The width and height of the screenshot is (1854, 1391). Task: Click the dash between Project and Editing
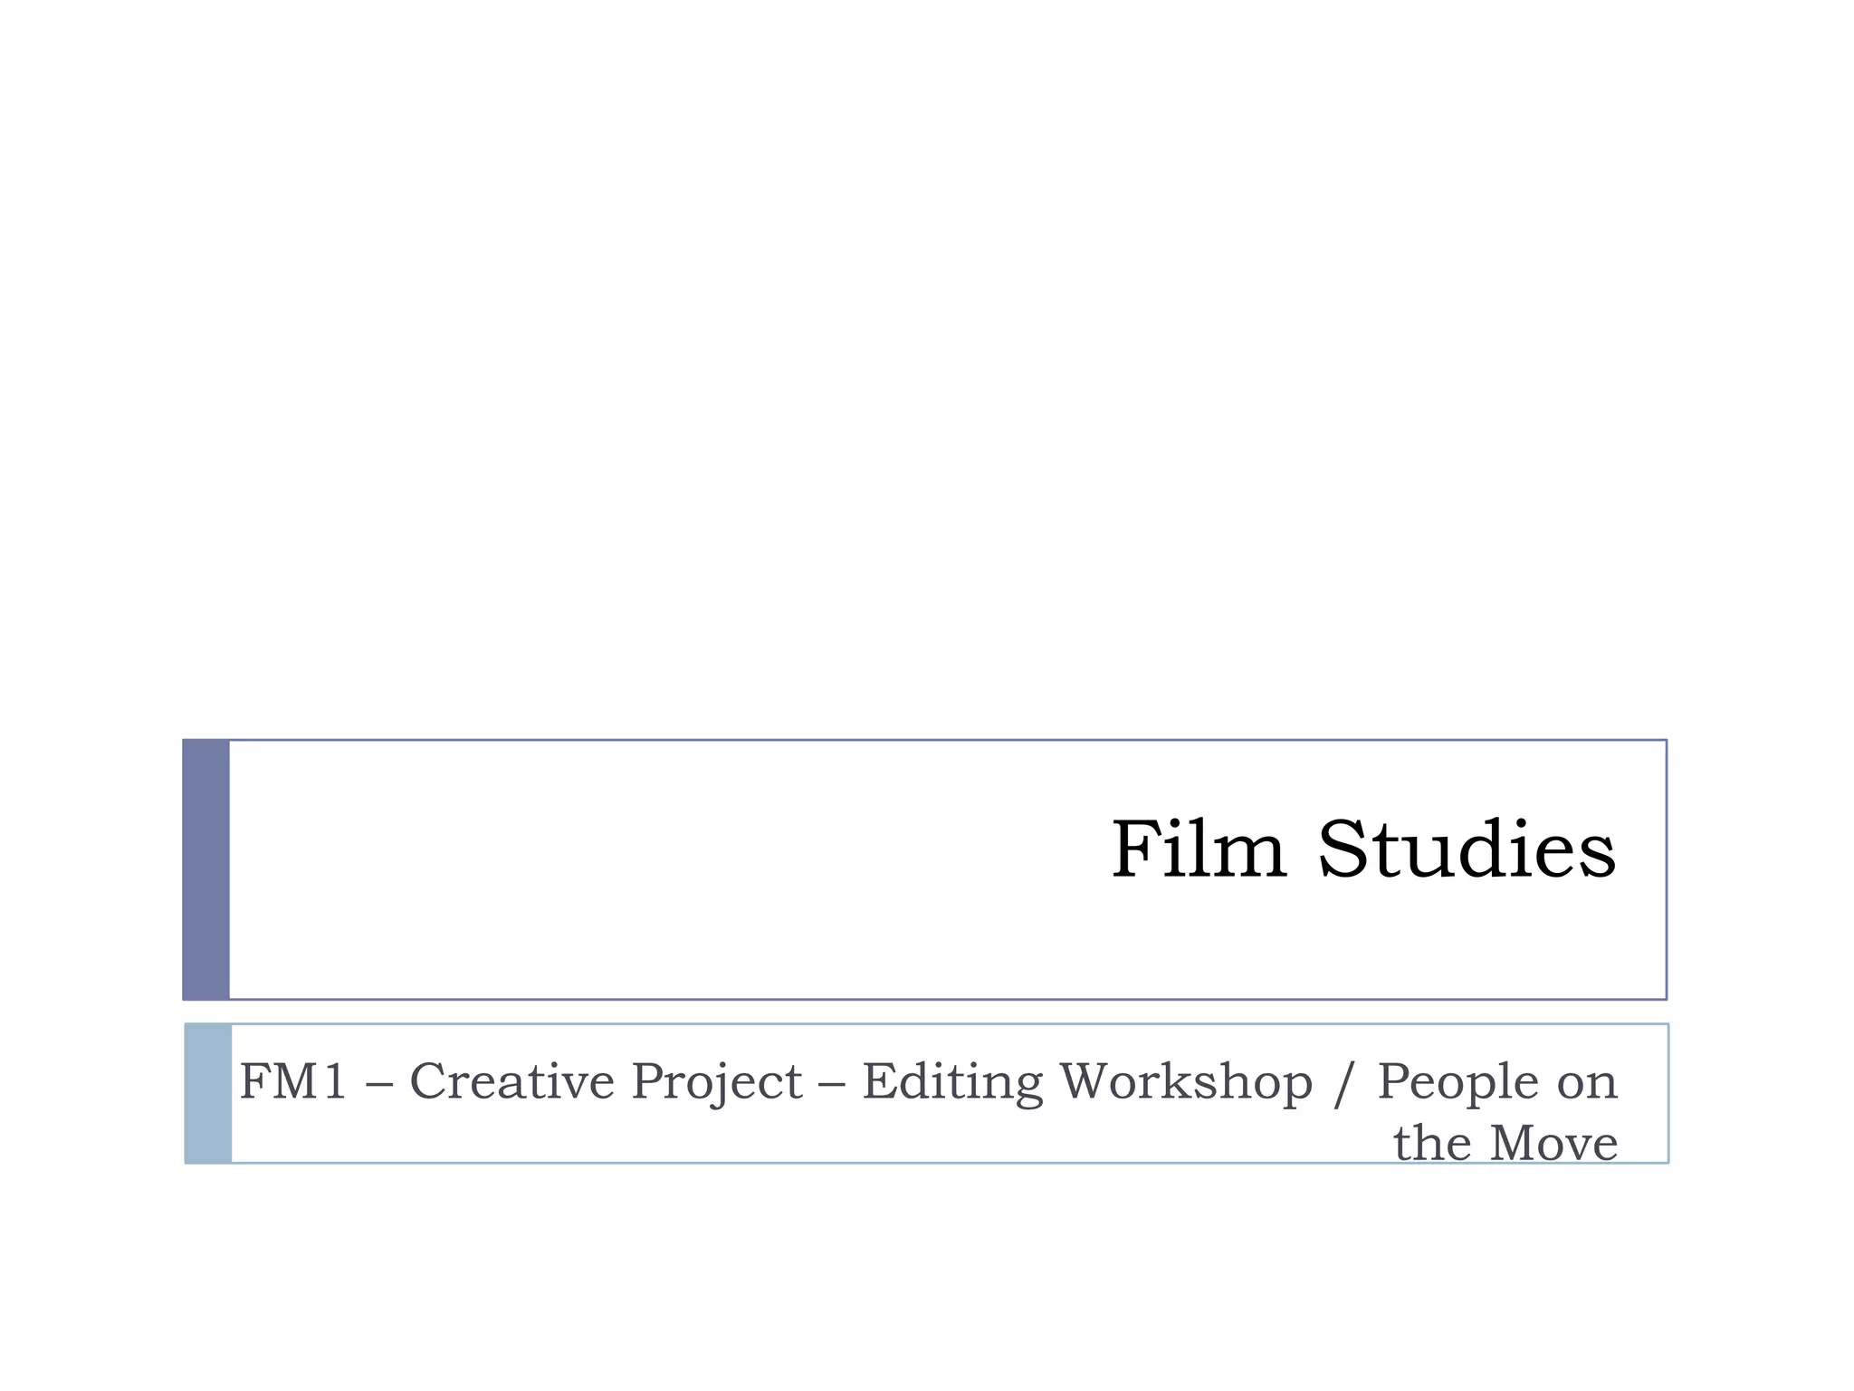click(832, 1083)
